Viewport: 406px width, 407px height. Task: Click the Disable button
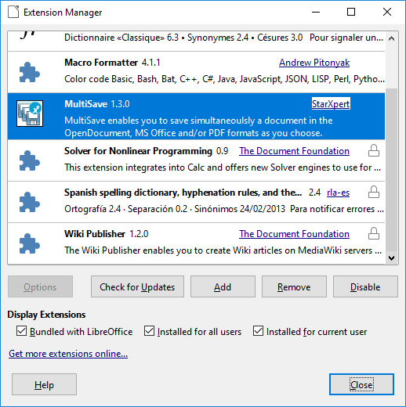tap(365, 286)
